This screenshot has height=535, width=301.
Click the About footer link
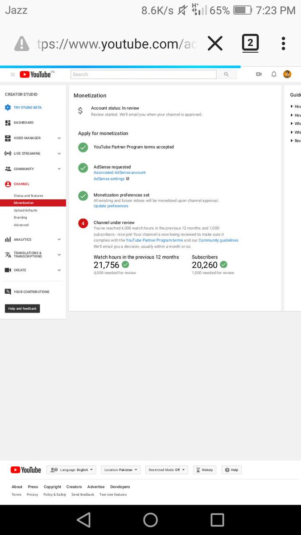pyautogui.click(x=17, y=487)
